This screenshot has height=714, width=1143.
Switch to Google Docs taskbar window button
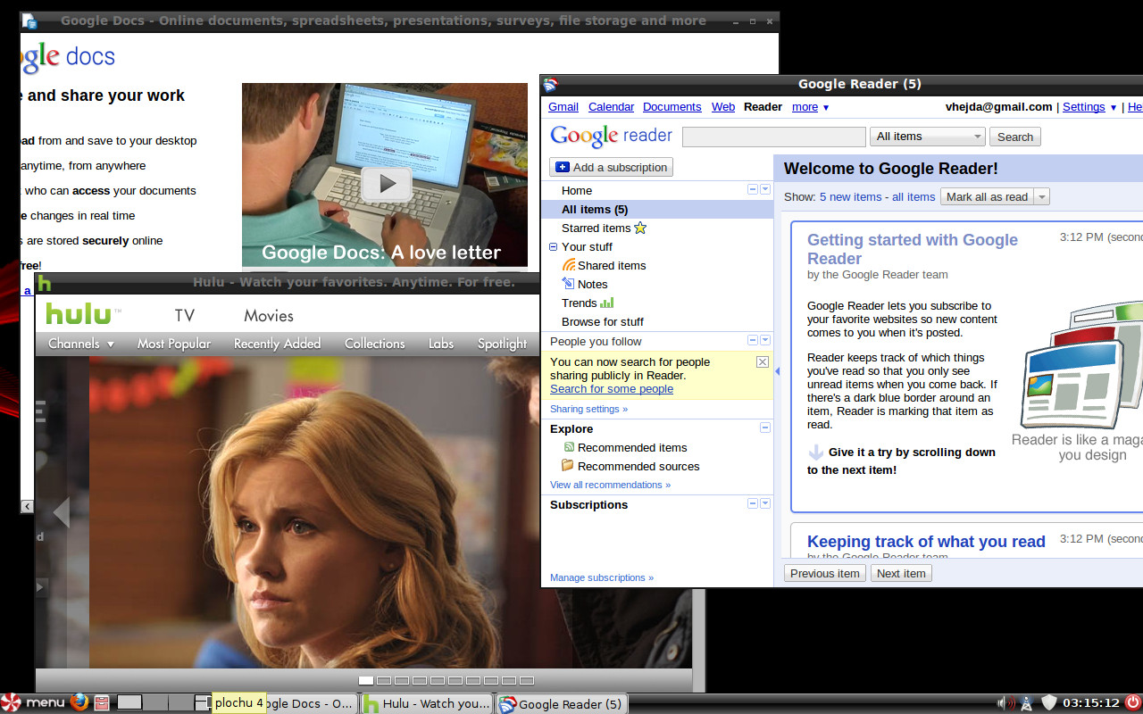pos(313,703)
